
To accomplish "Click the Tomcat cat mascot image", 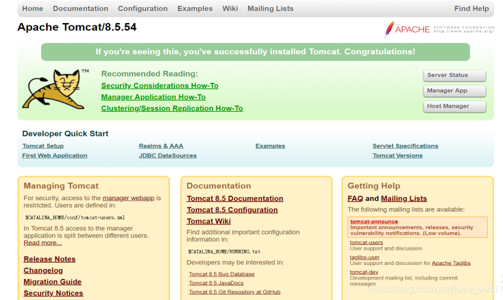I will pos(55,90).
